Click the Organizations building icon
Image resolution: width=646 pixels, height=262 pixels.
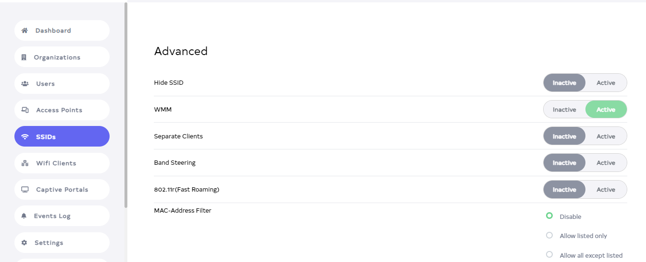[x=24, y=57]
